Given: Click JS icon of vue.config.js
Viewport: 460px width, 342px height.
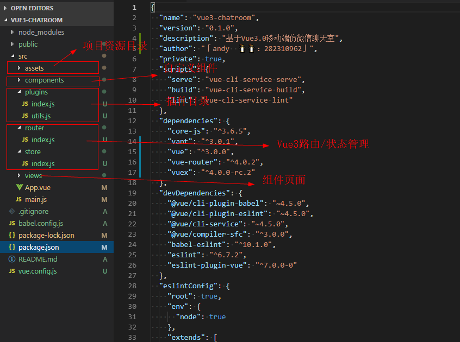Looking at the screenshot, I should (x=12, y=271).
